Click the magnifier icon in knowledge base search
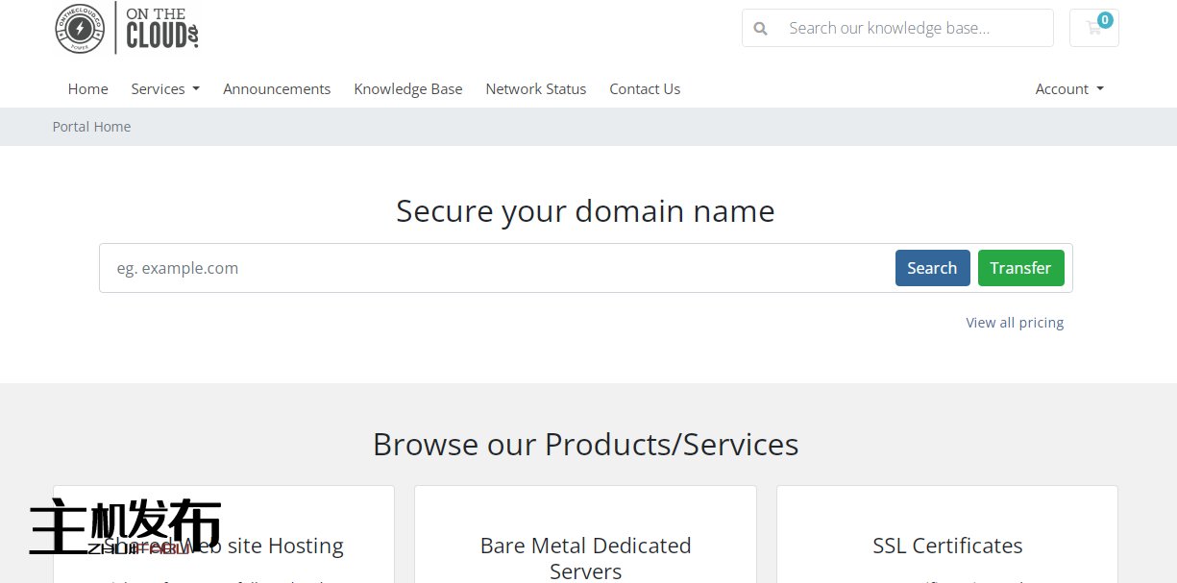This screenshot has height=583, width=1177. [761, 29]
